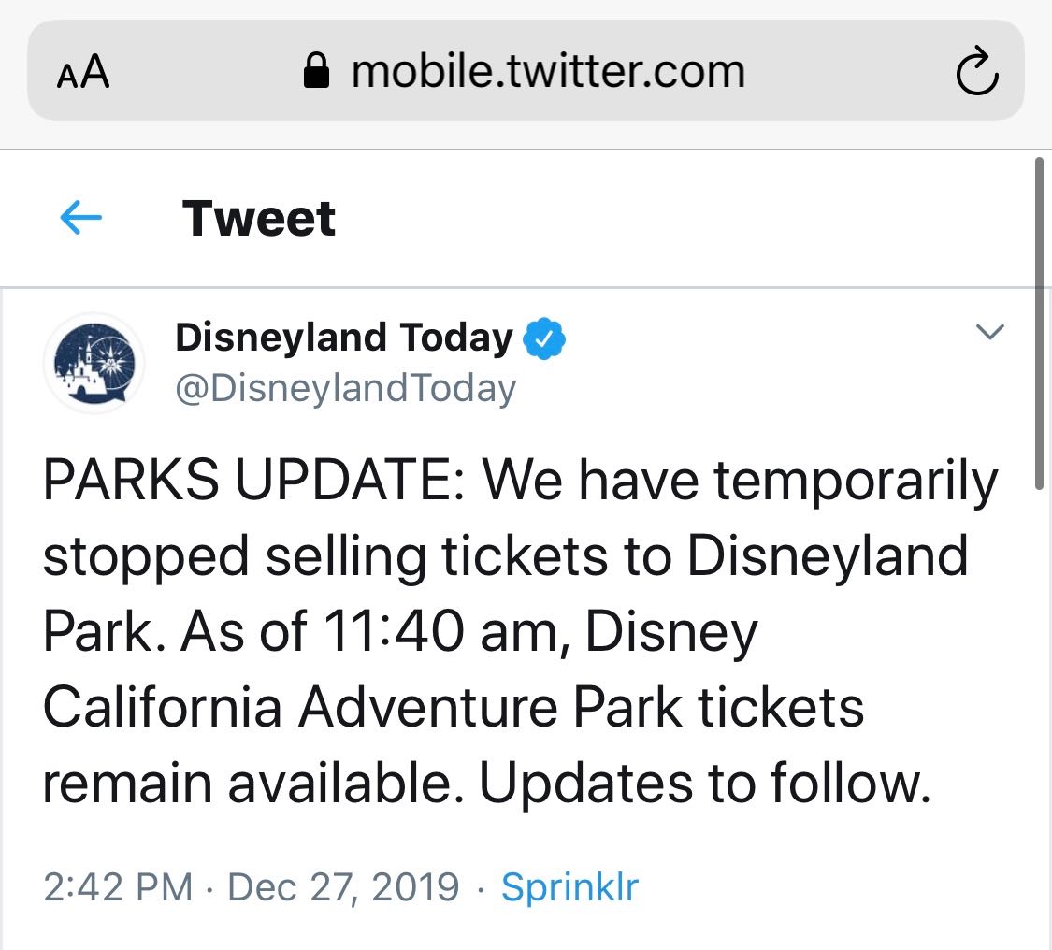1052x950 pixels.
Task: Click the page's vertical scrollbar thumb
Action: tap(1039, 324)
